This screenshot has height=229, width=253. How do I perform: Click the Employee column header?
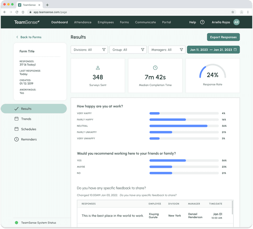(155, 204)
